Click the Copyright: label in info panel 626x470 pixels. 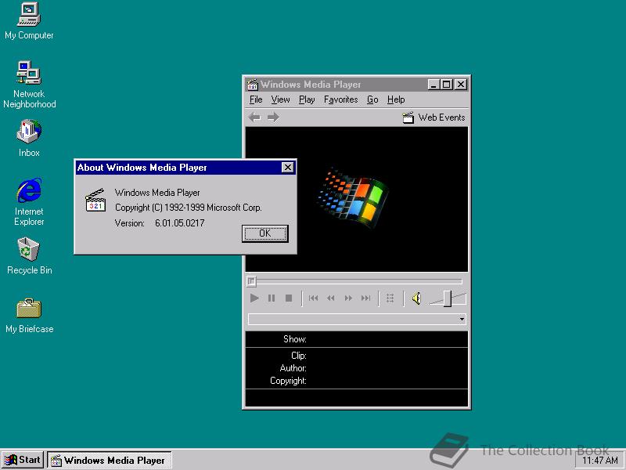[288, 381]
